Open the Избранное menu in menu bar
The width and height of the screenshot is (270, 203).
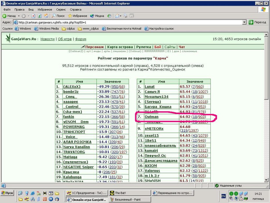pos(45,10)
